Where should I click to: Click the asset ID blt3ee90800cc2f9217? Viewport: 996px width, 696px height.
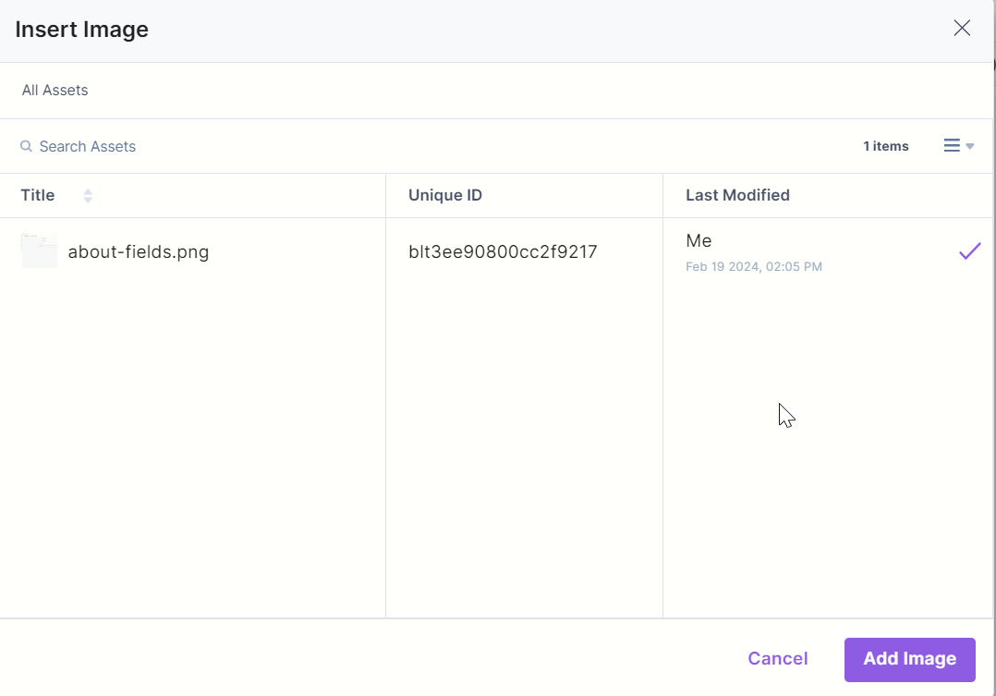503,251
